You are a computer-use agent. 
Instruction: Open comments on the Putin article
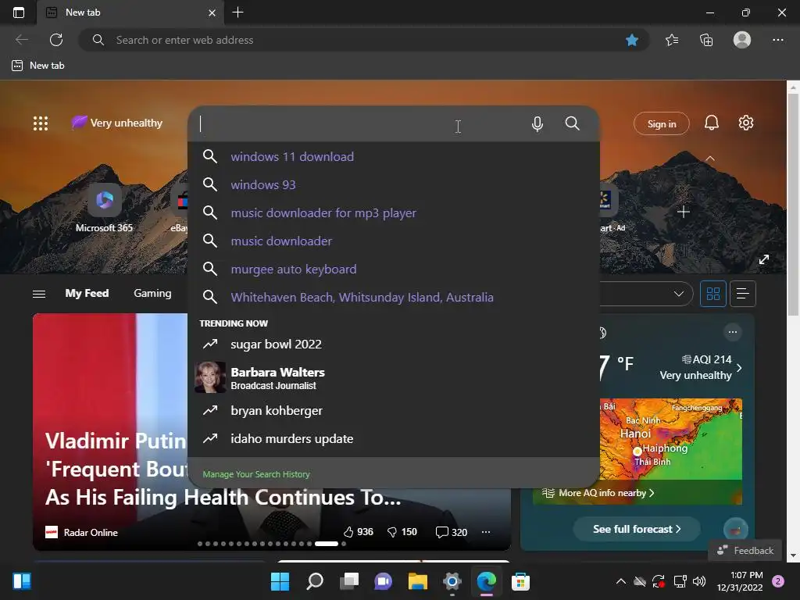pyautogui.click(x=451, y=532)
